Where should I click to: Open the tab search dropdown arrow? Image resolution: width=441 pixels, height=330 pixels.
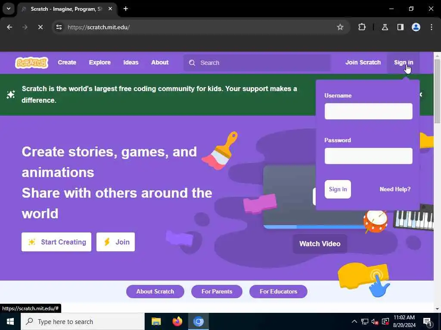coord(9,9)
